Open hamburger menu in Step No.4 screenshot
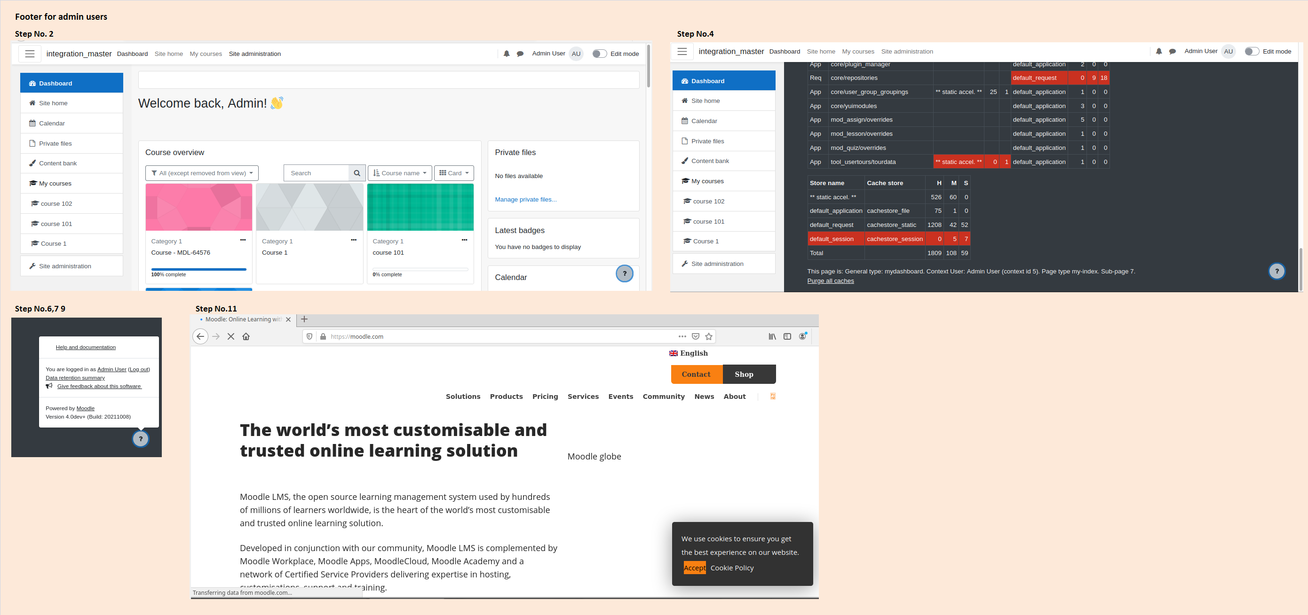This screenshot has width=1308, height=615. point(682,51)
